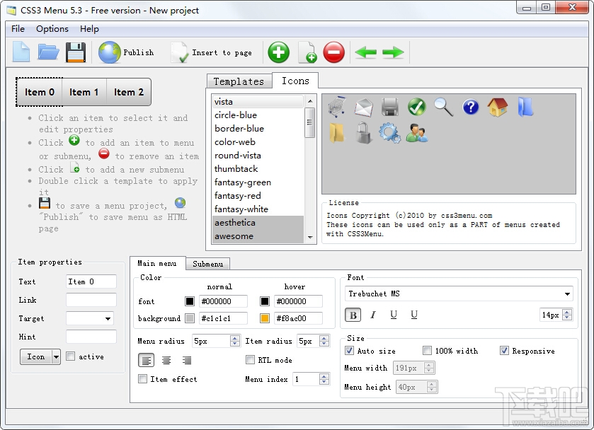Click the Icon button
Viewport: 594px width, 430px height.
pos(35,356)
